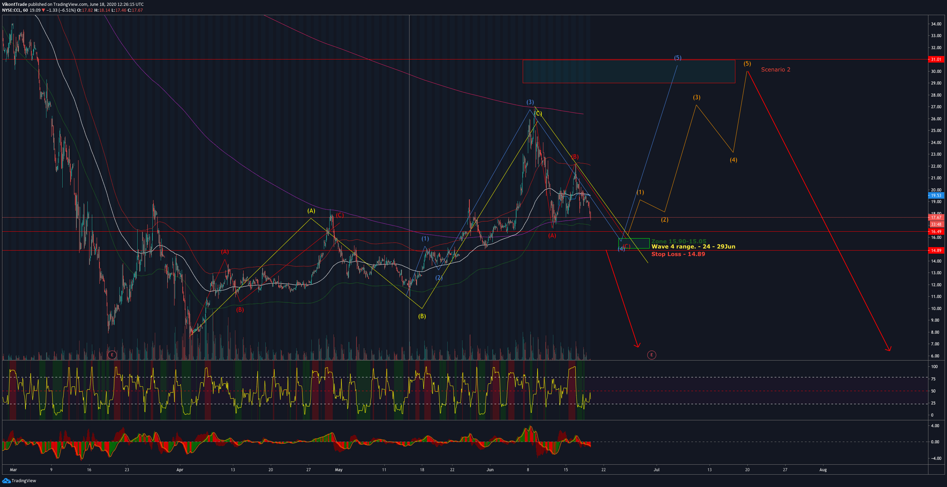Screen dimensions: 947x487
Task: Click 6.00 on the price axis
Action: 936,356
